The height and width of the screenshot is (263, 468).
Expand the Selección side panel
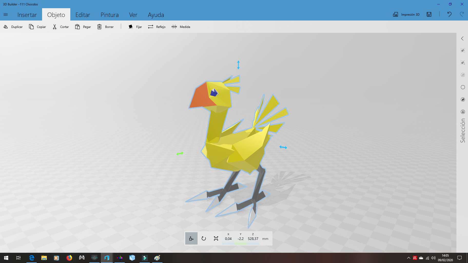click(x=462, y=38)
